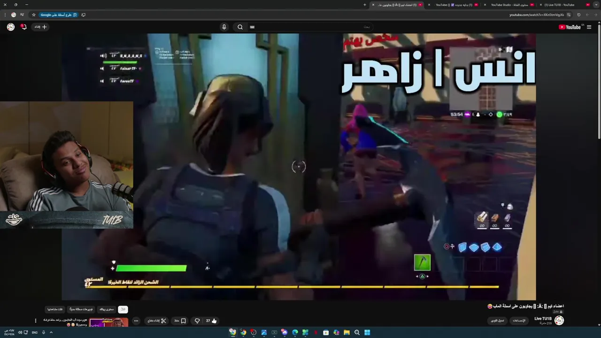Click the subscriber count '219' text
This screenshot has height=338, width=601.
(x=546, y=323)
